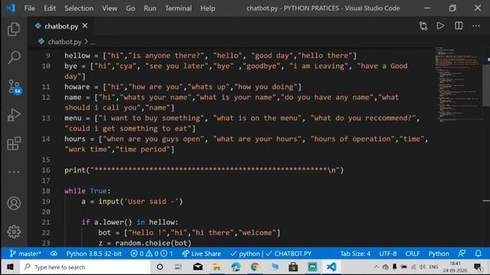Screen dimensions: 490x275
Task: Open the clock showing 18:41
Action: [x=455, y=267]
